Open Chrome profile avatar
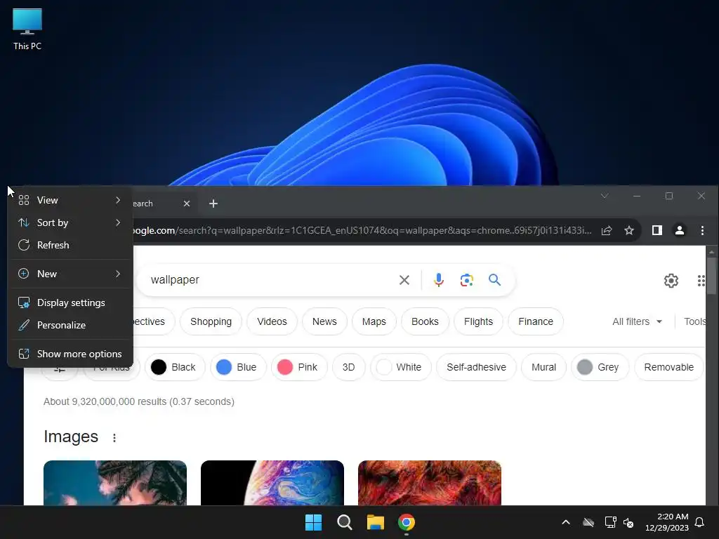This screenshot has height=539, width=719. (x=680, y=230)
